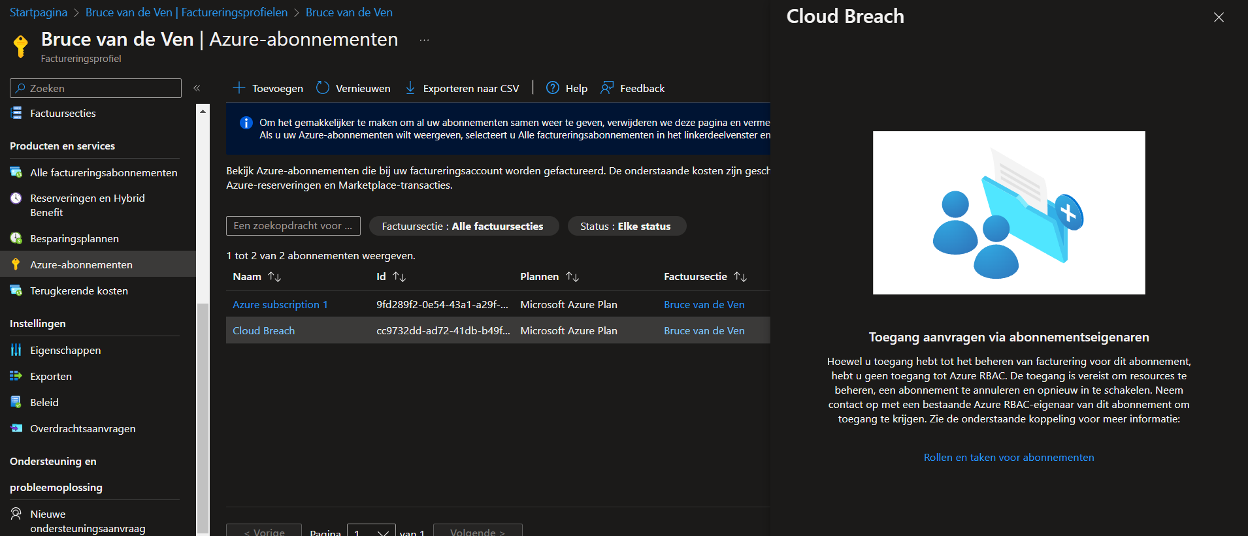Click the sidebar scrollbar up arrow

coord(203,111)
